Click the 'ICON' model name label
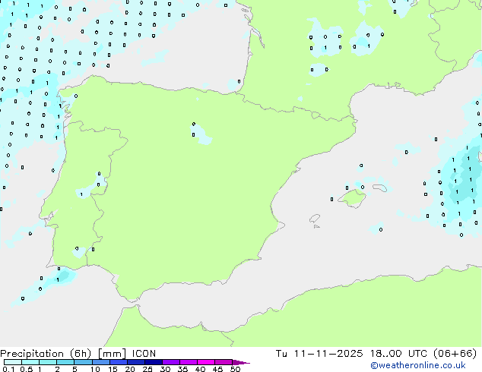Viewport: 482px width, 372px height. (x=144, y=354)
